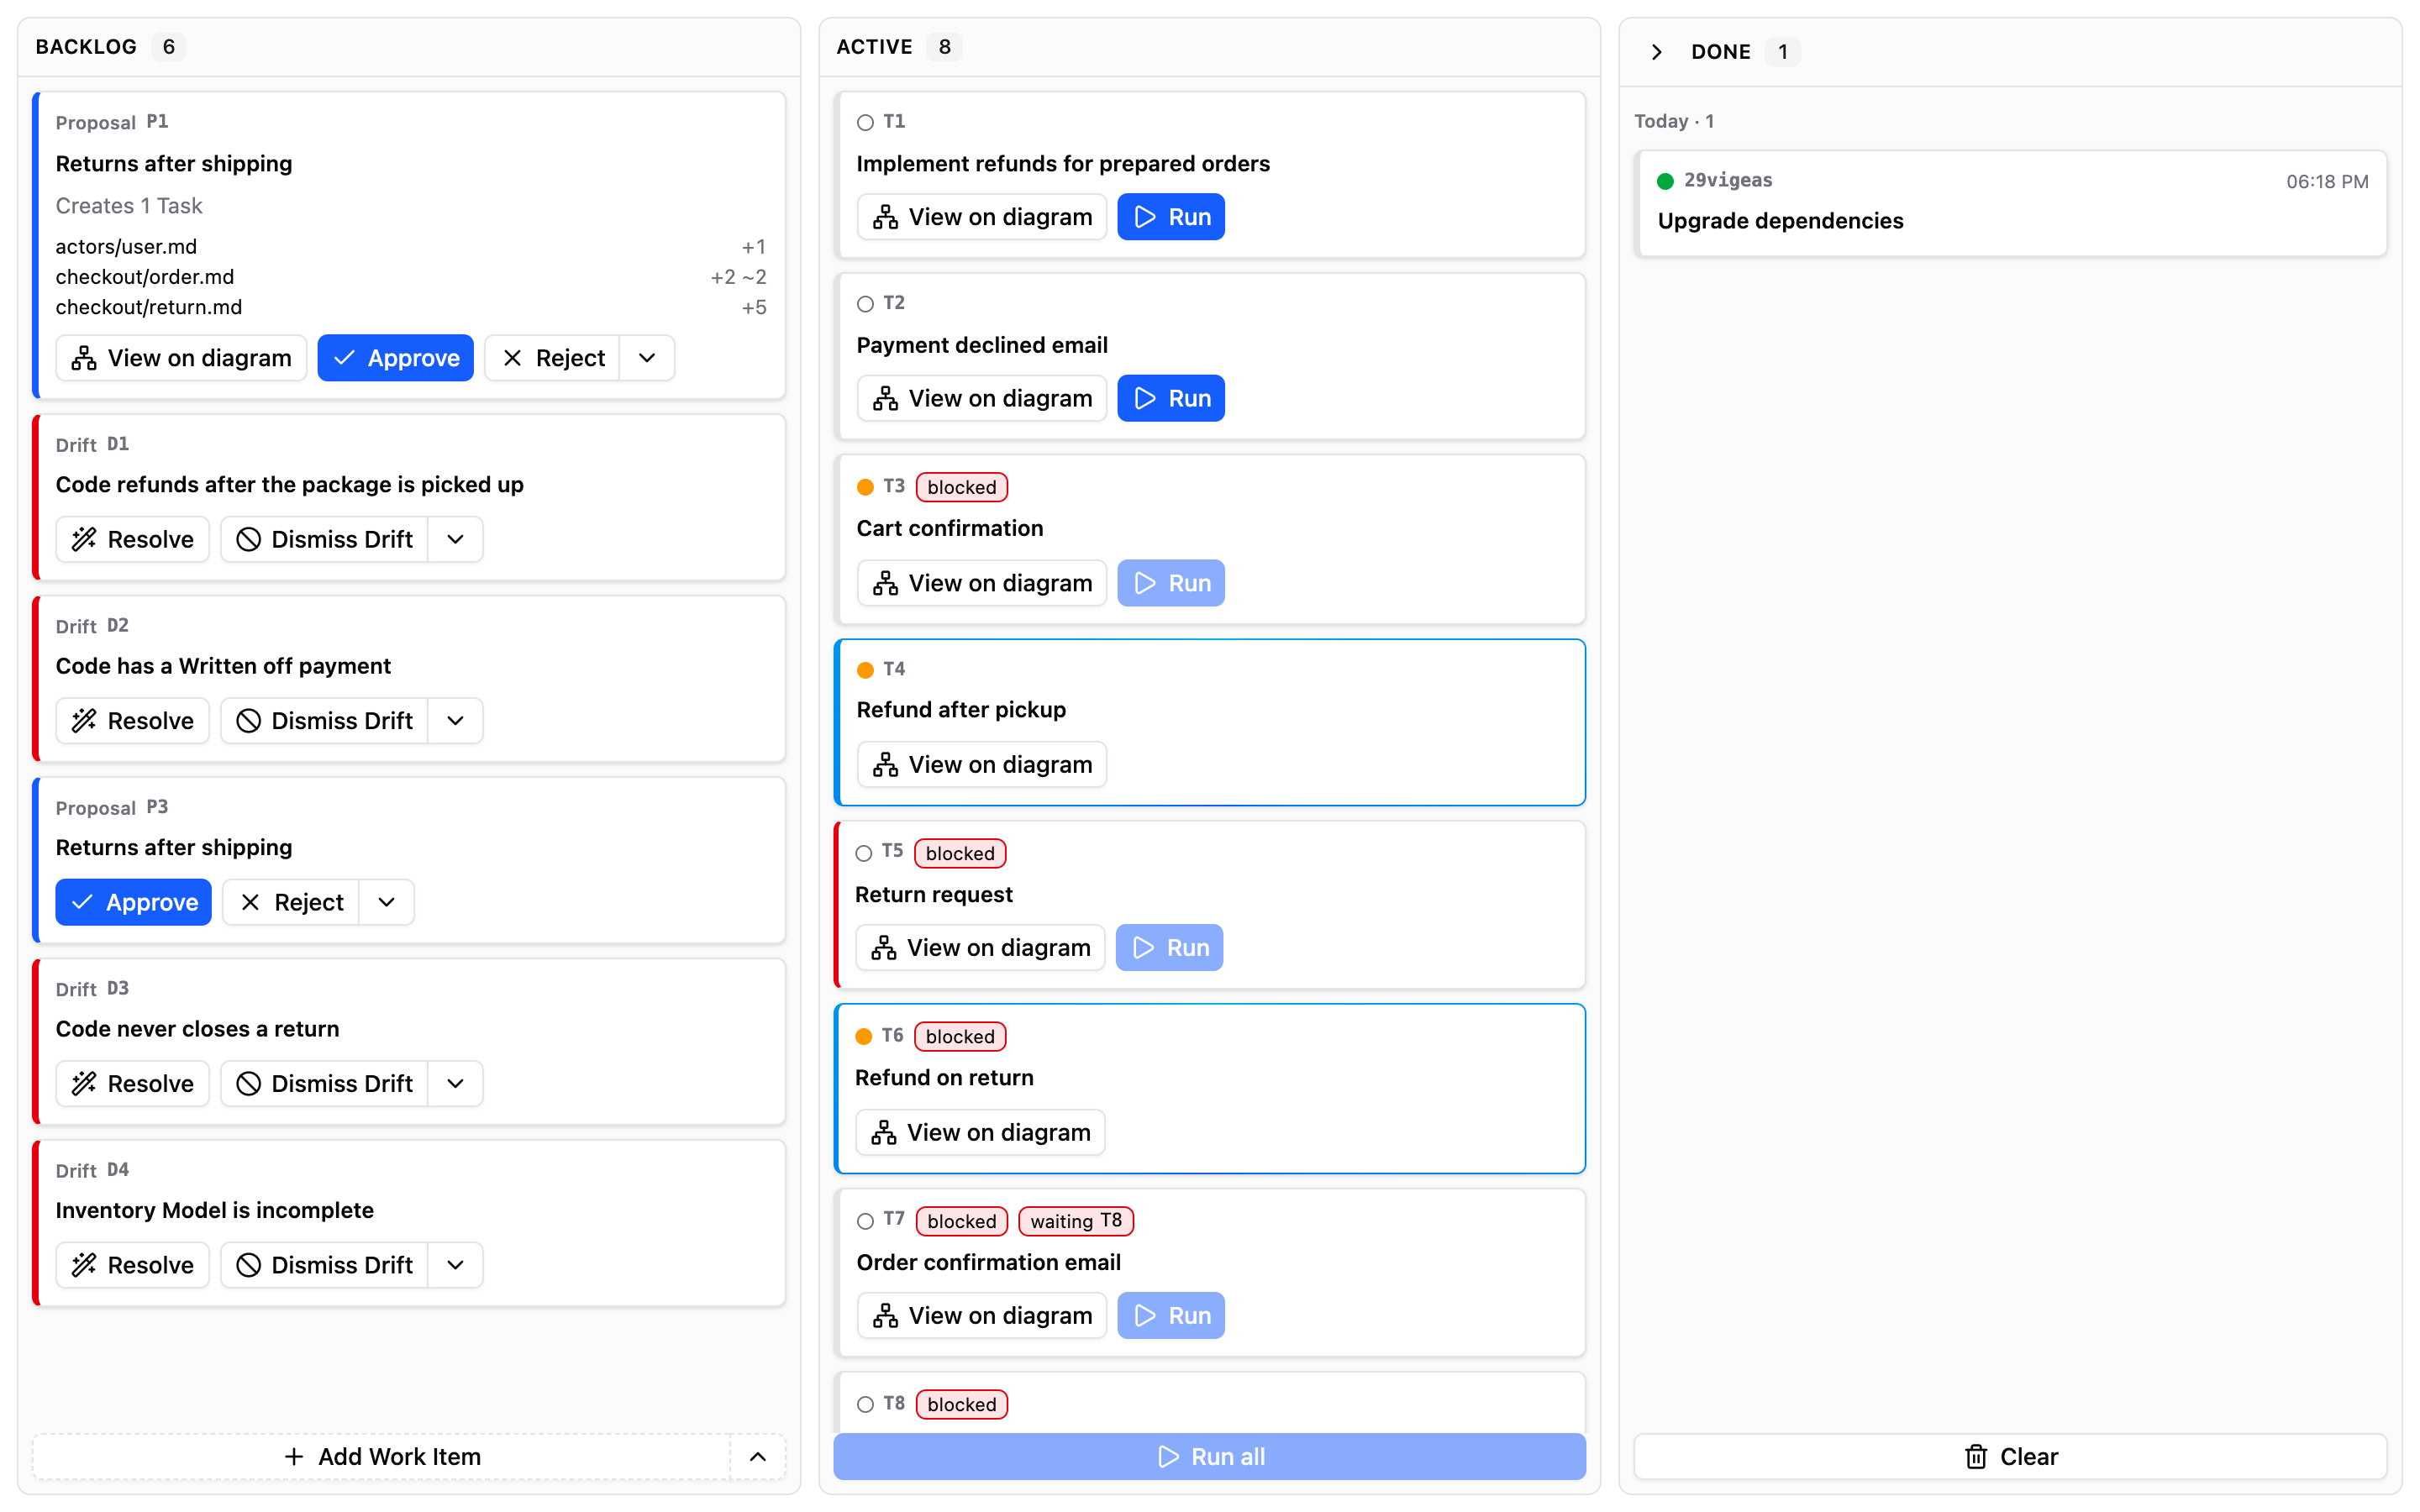View T2 on diagram
The width and height of the screenshot is (2420, 1512).
981,398
